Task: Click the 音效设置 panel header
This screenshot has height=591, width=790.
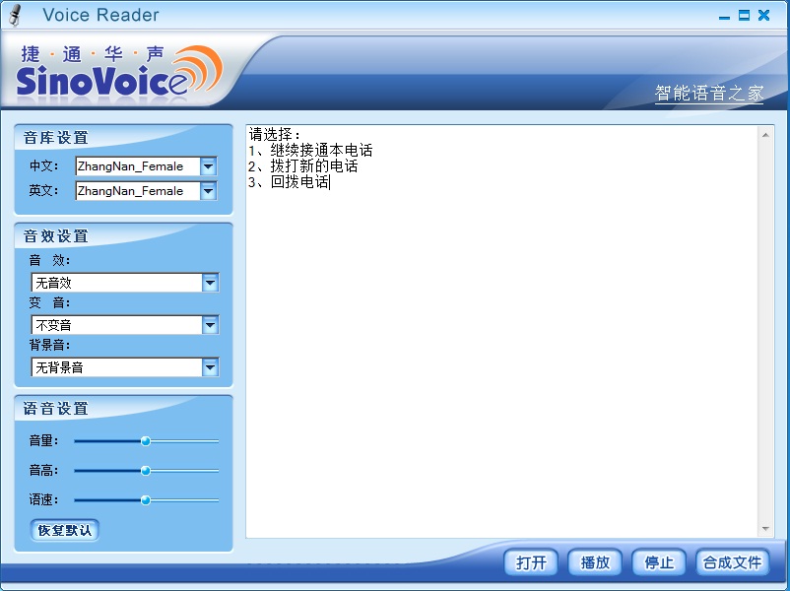Action: click(56, 235)
